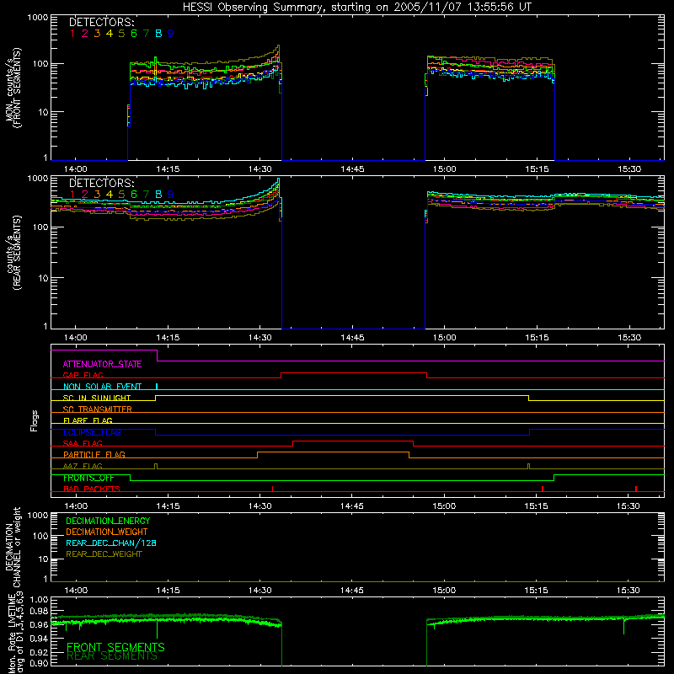Click the FLARE_FLAG label
This screenshot has height=674, width=674.
click(x=88, y=420)
